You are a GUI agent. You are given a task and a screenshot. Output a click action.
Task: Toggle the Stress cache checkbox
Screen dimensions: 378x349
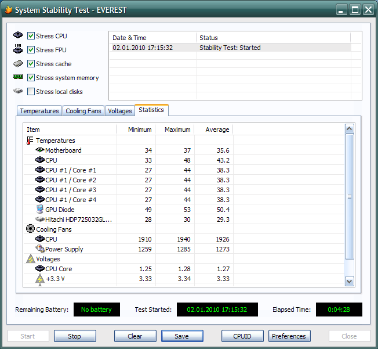click(31, 64)
